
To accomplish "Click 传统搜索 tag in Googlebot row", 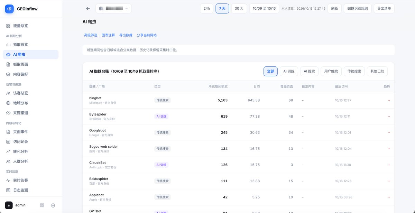I will (x=163, y=133).
